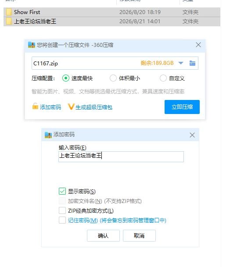Viewport: 230px width, 267px height.
Task: Enable the ZIP经典加密方式 checkbox
Action: pyautogui.click(x=62, y=210)
